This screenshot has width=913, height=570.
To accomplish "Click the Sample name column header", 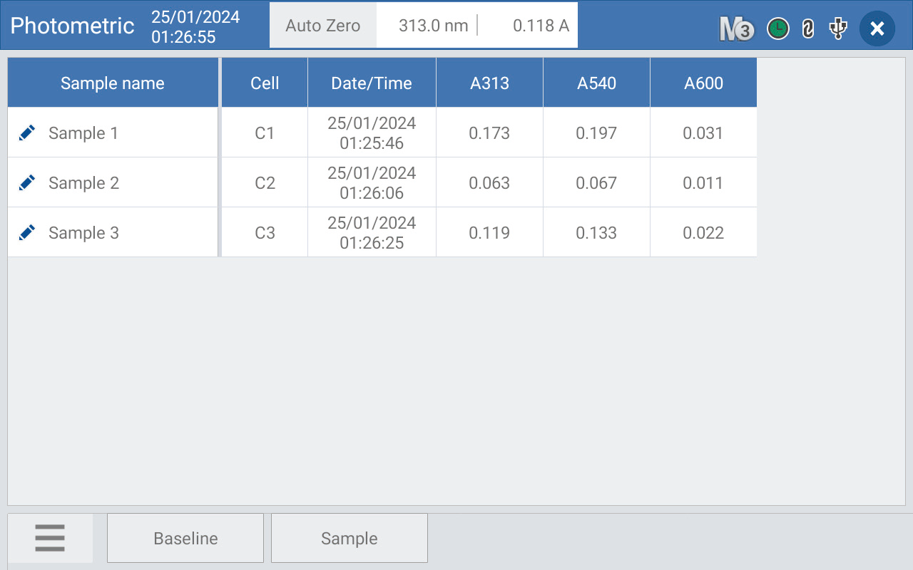I will (x=113, y=83).
